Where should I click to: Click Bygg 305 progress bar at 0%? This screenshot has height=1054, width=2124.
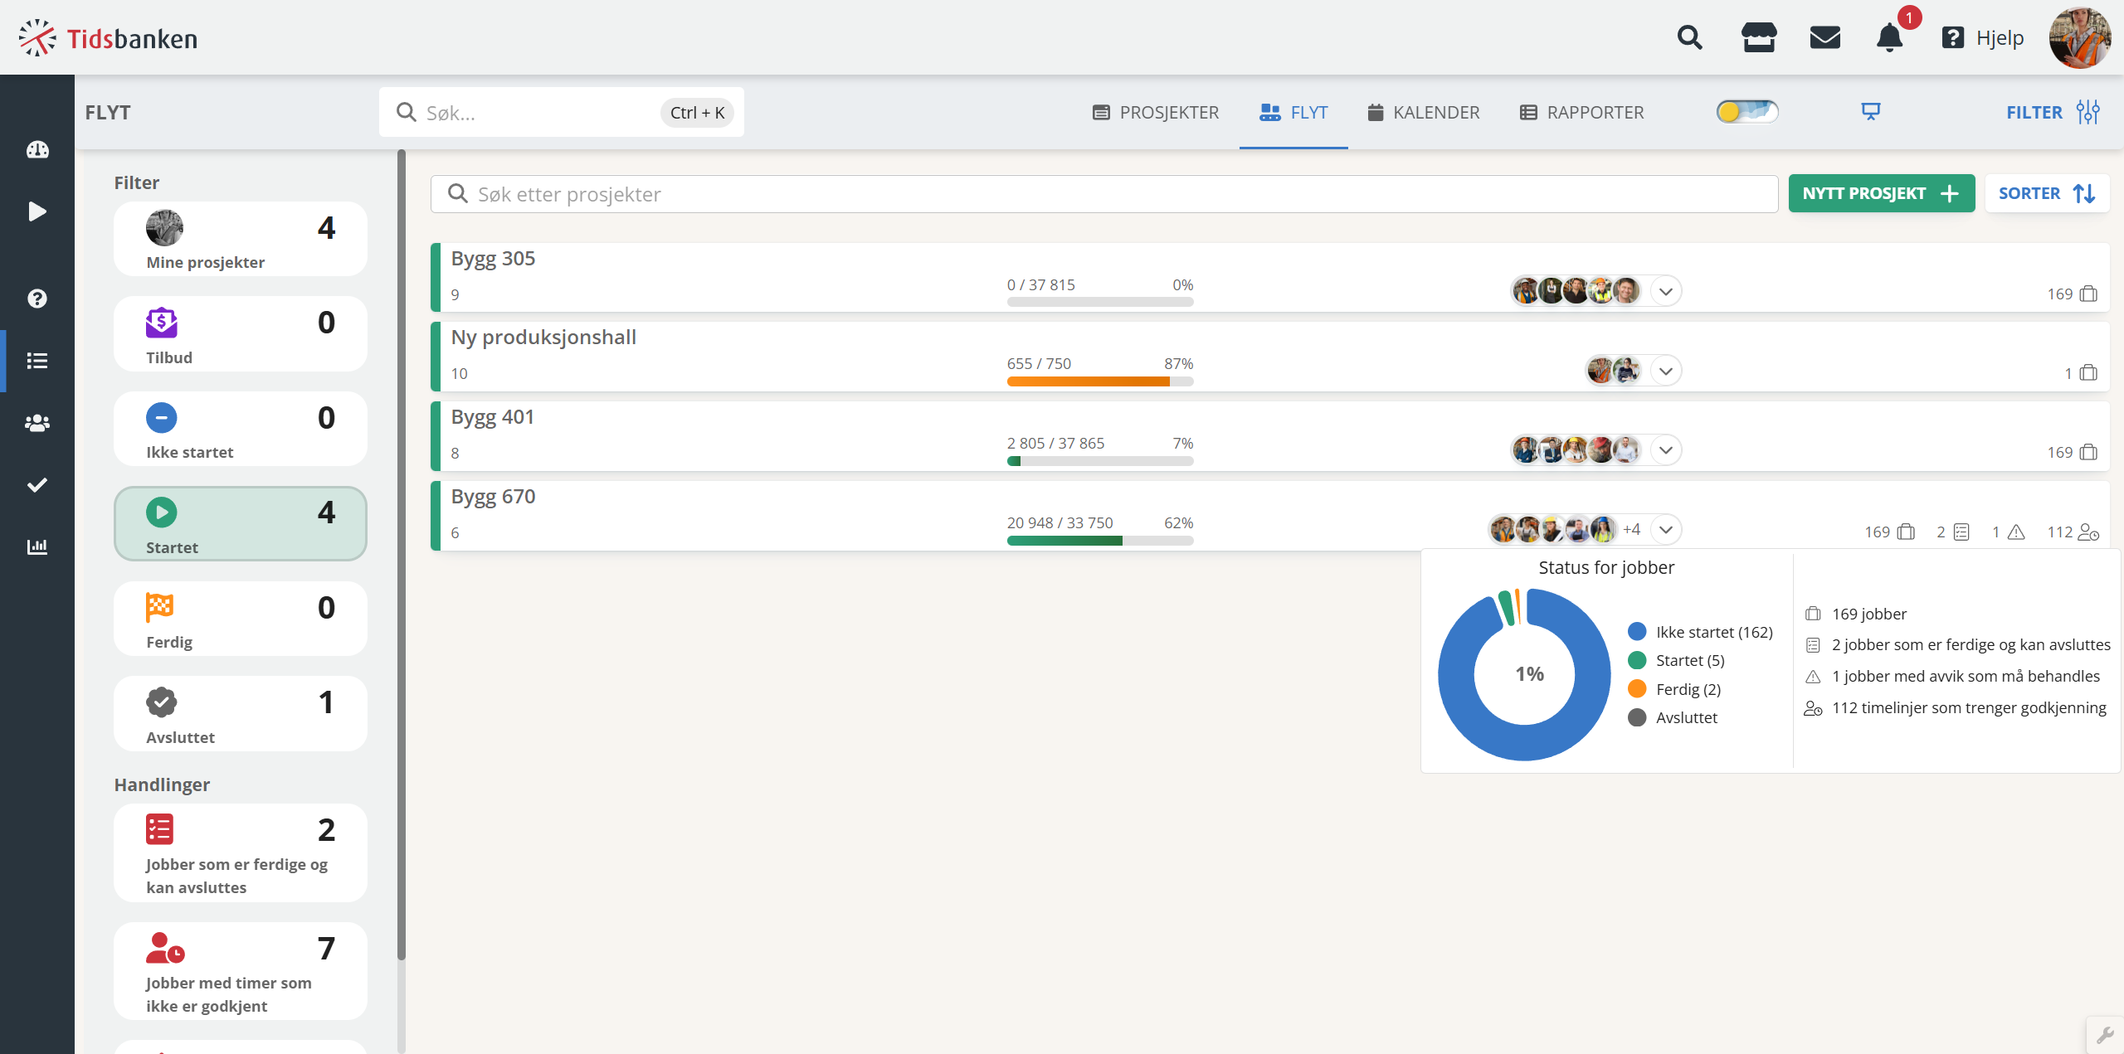pos(1100,303)
